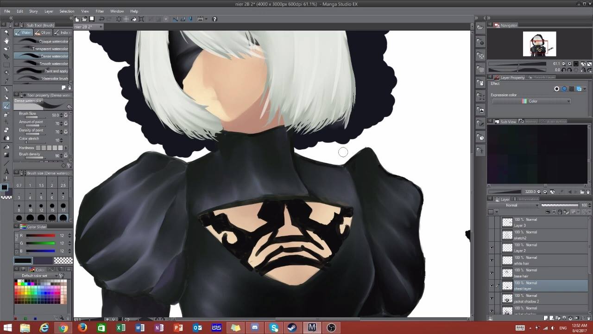Select the Zoom magnifier tool
This screenshot has width=593, height=334.
click(6, 32)
